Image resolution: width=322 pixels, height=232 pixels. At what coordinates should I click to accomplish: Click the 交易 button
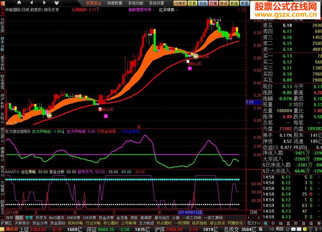coord(193,3)
